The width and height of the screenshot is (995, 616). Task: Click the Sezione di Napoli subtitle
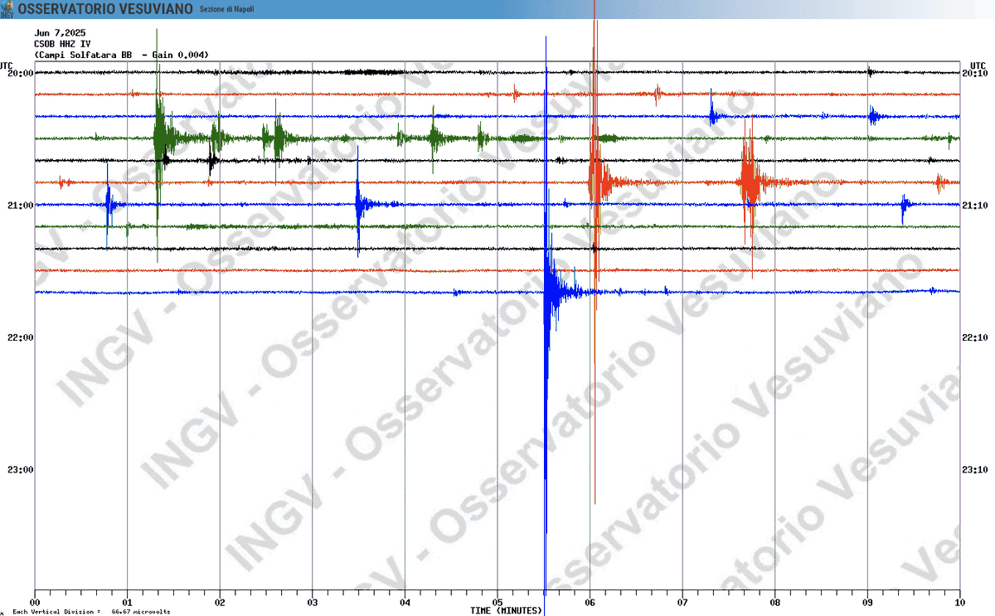pyautogui.click(x=227, y=8)
